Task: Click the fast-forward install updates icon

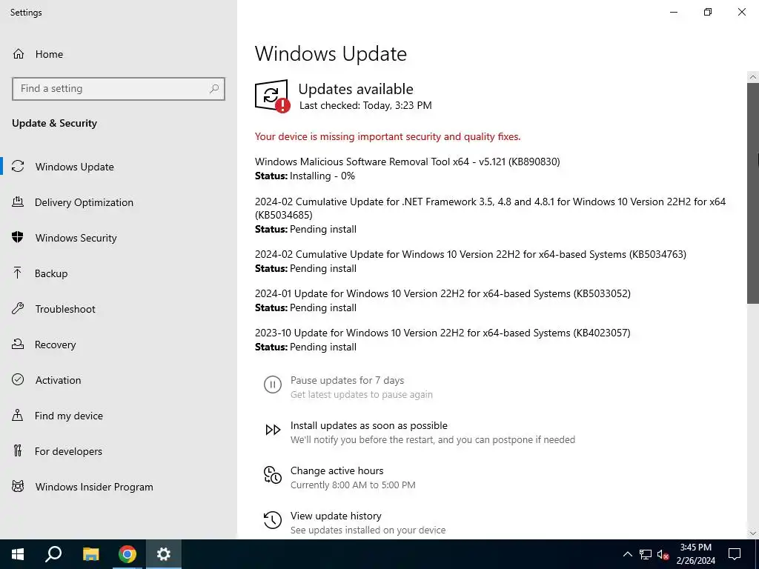Action: click(x=273, y=430)
